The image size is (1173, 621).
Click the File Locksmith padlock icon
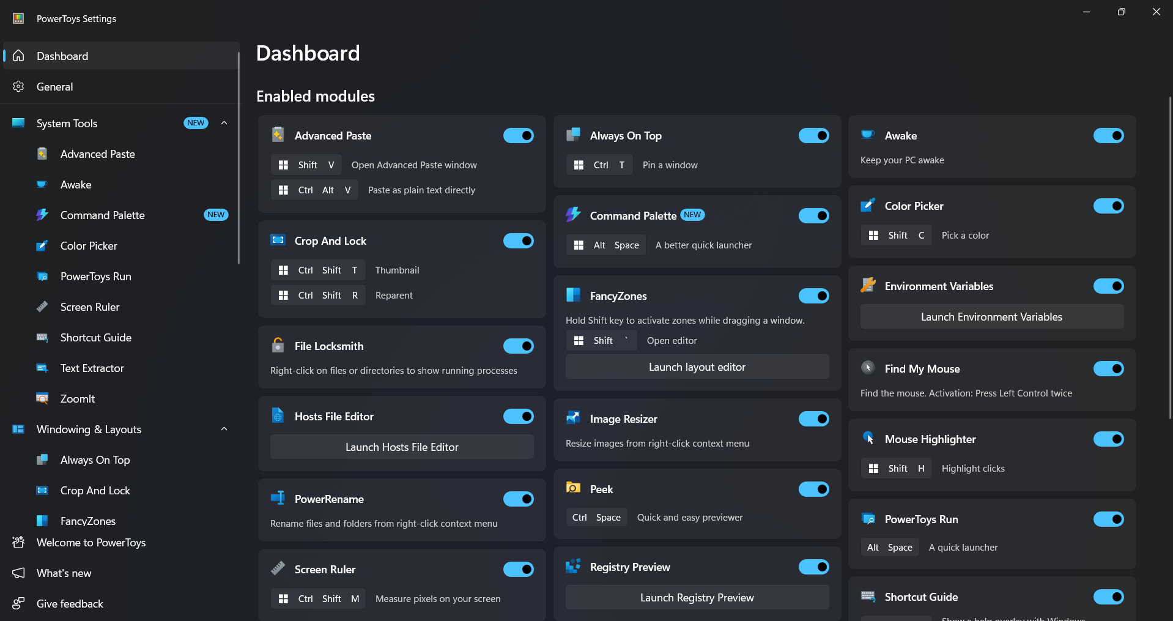click(278, 346)
